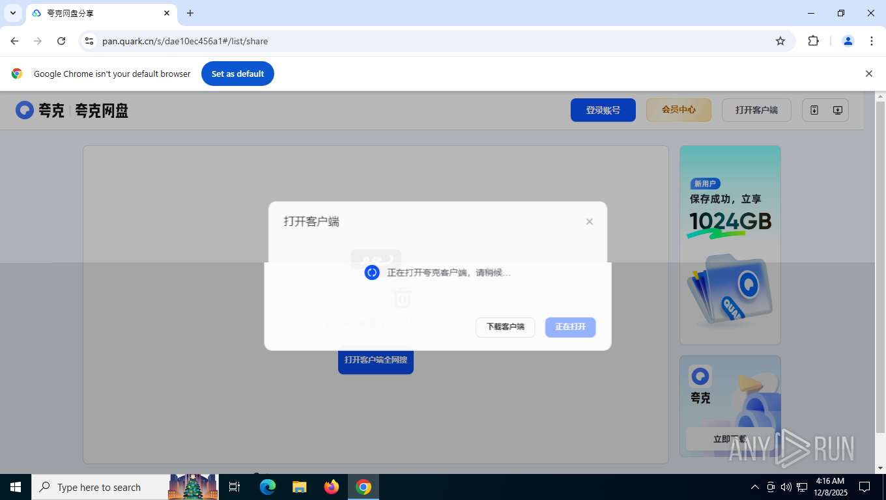
Task: Click 打开客户端 in the page header
Action: 756,110
